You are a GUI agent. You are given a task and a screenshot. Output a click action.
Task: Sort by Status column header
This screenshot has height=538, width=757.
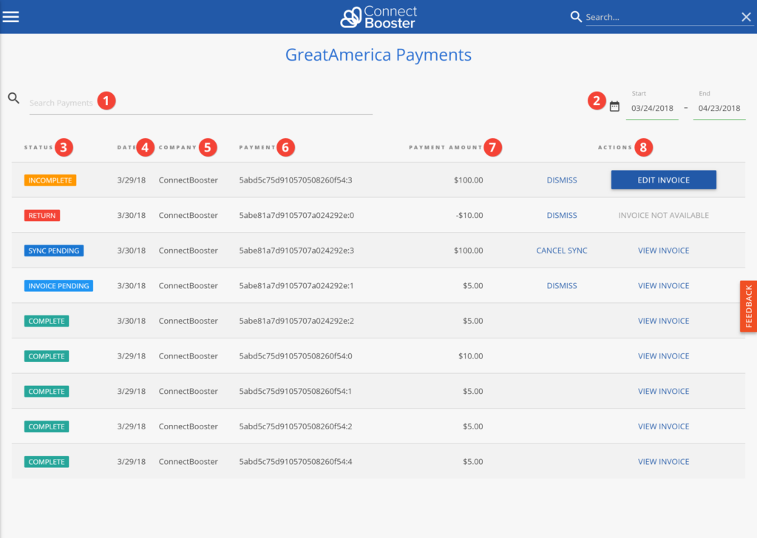(x=38, y=147)
